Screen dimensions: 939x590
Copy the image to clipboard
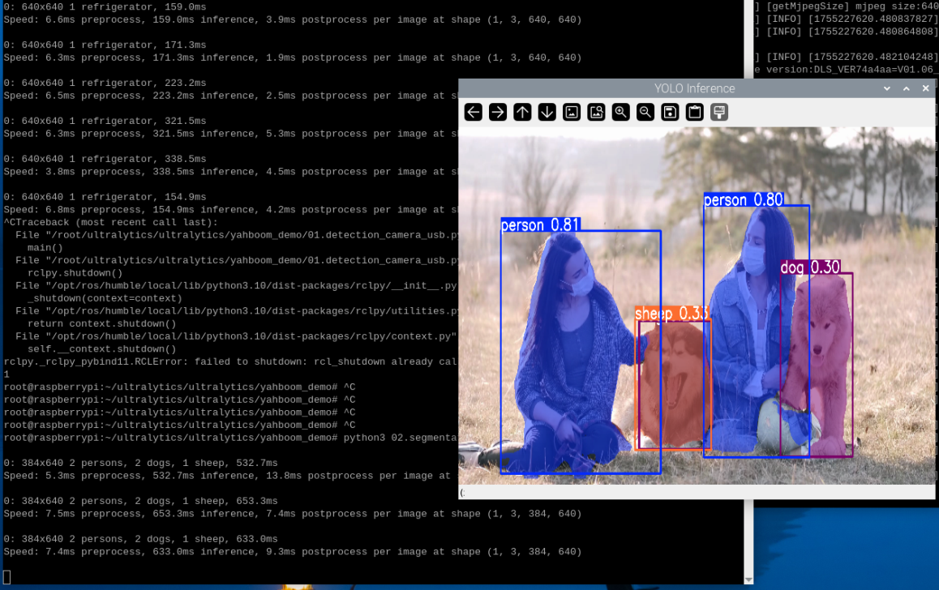695,112
